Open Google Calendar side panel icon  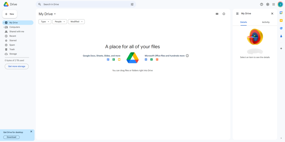(281, 13)
